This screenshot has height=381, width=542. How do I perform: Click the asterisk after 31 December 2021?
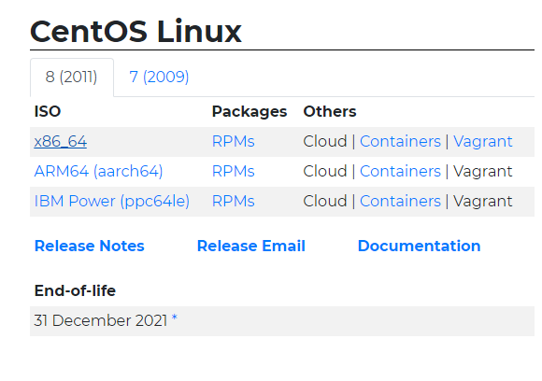pyautogui.click(x=174, y=317)
